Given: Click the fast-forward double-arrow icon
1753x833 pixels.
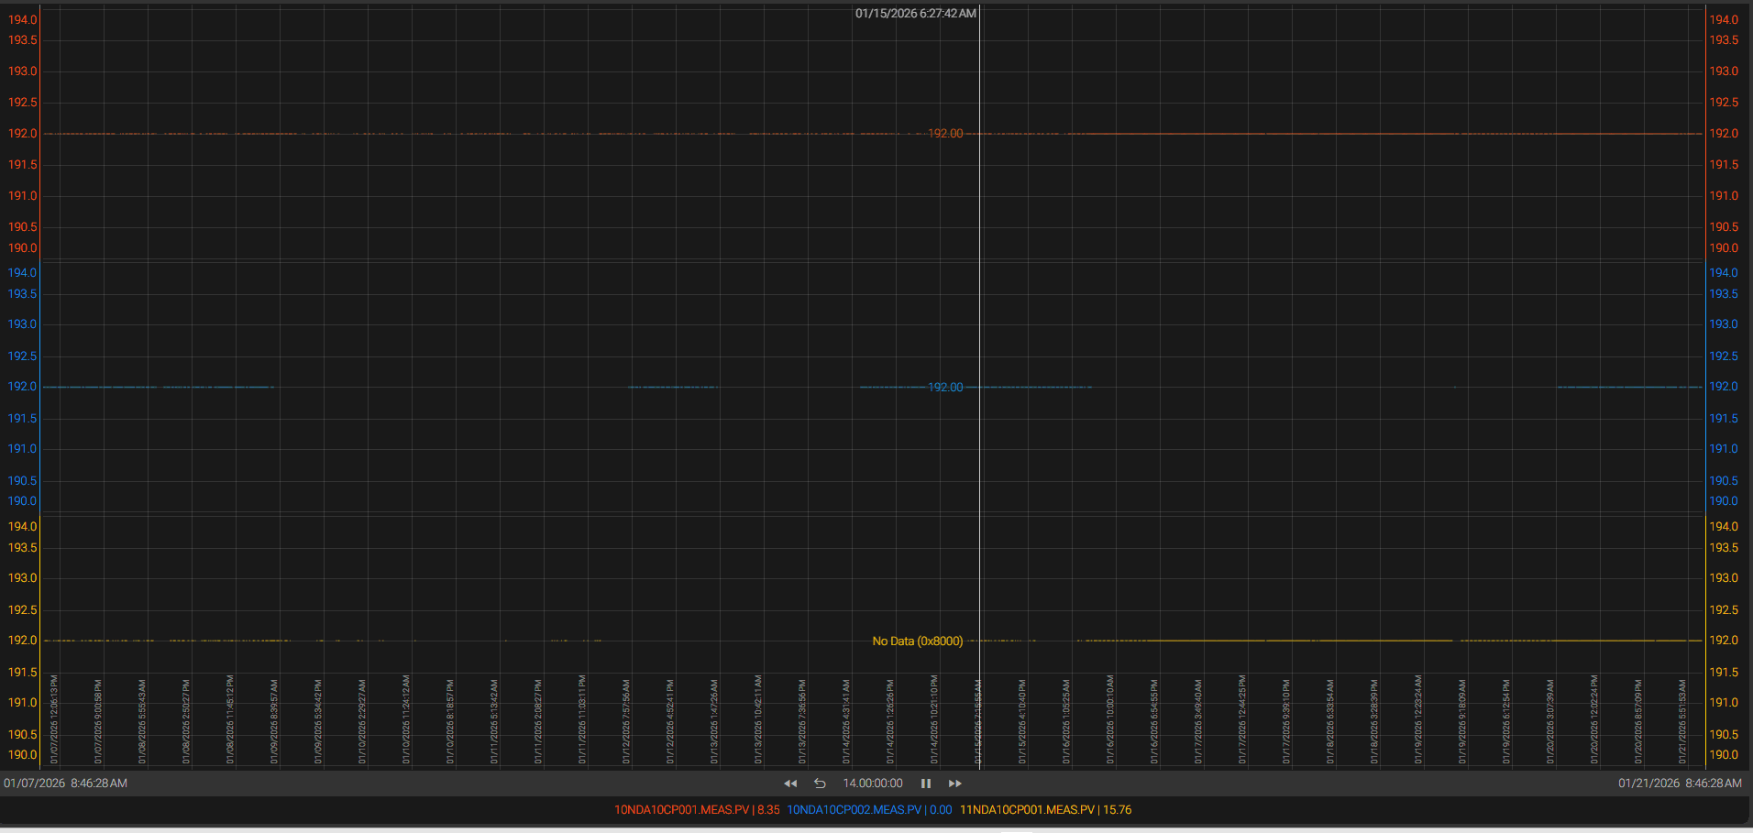Looking at the screenshot, I should coord(954,784).
